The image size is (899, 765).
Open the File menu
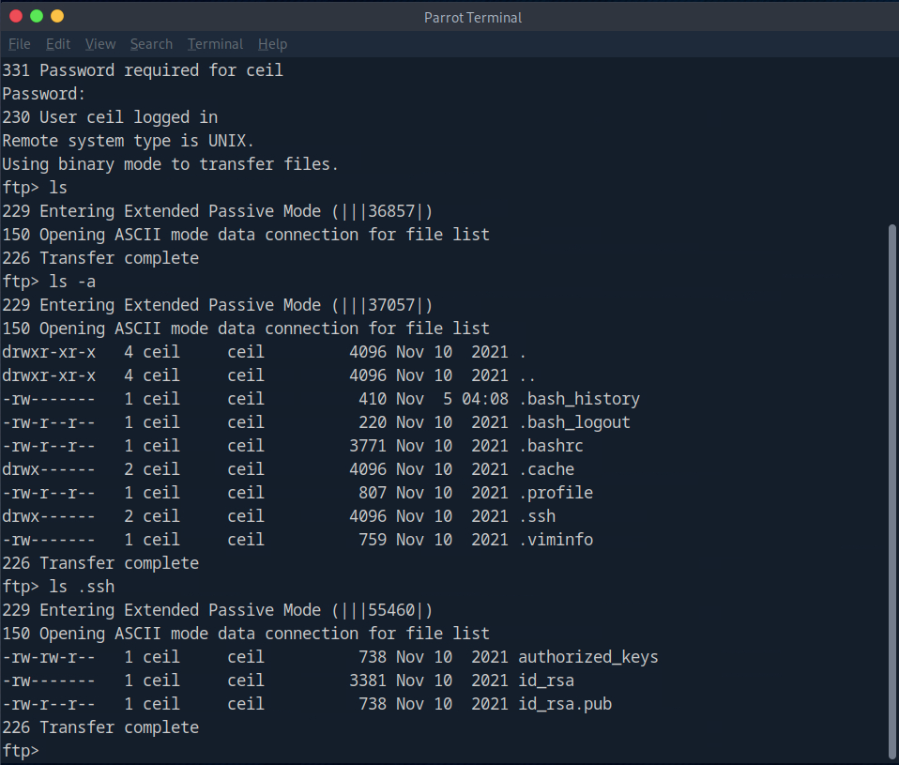[20, 44]
